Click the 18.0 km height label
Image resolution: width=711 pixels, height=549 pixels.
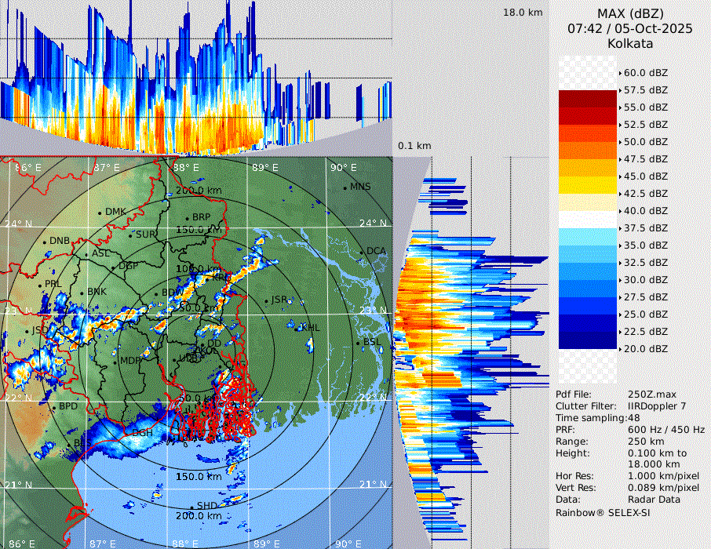523,13
